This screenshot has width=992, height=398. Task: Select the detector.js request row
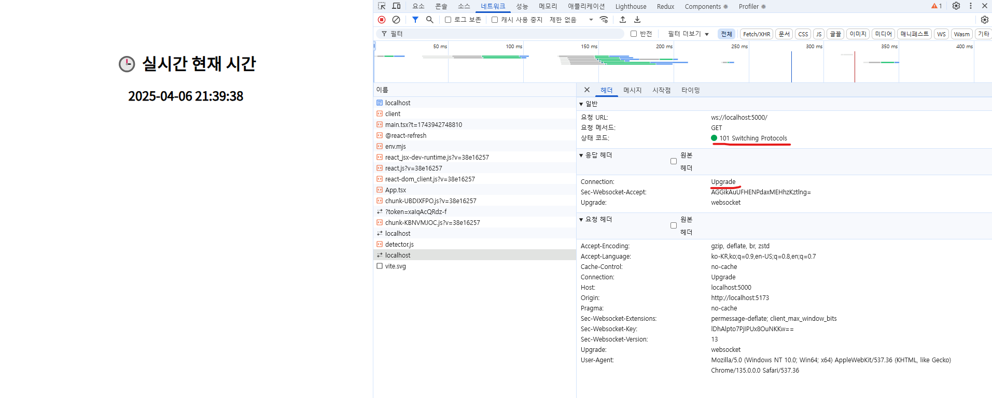coord(474,244)
